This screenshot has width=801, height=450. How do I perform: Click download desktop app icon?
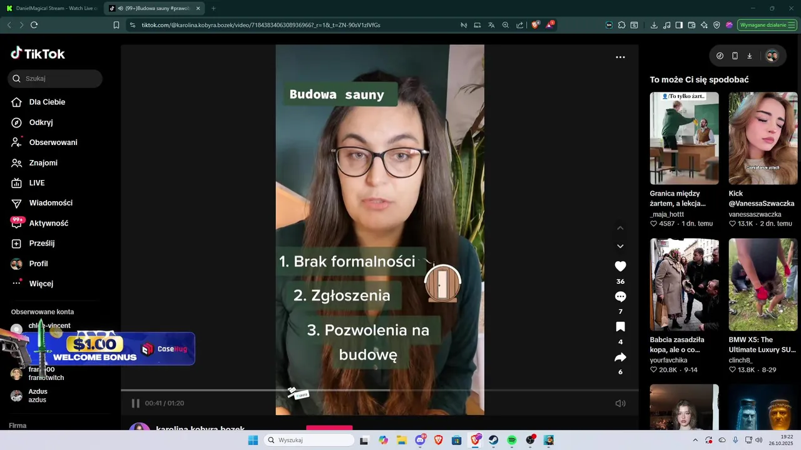click(750, 56)
